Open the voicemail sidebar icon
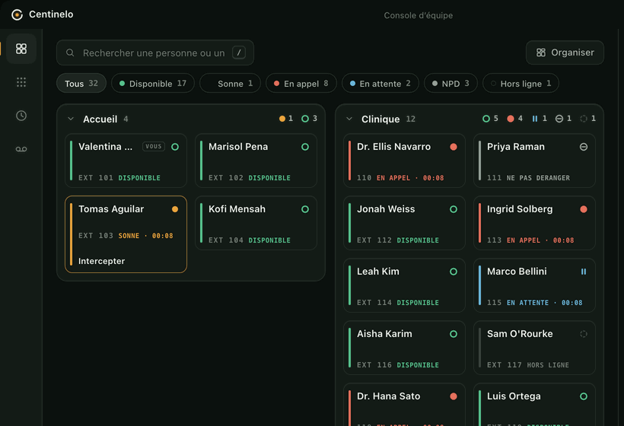Screen dimensions: 624x426 (x=21, y=149)
